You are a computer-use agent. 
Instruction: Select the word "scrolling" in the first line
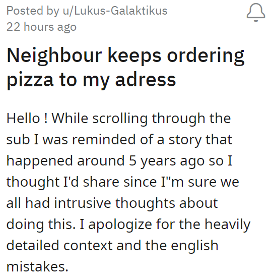(120, 119)
